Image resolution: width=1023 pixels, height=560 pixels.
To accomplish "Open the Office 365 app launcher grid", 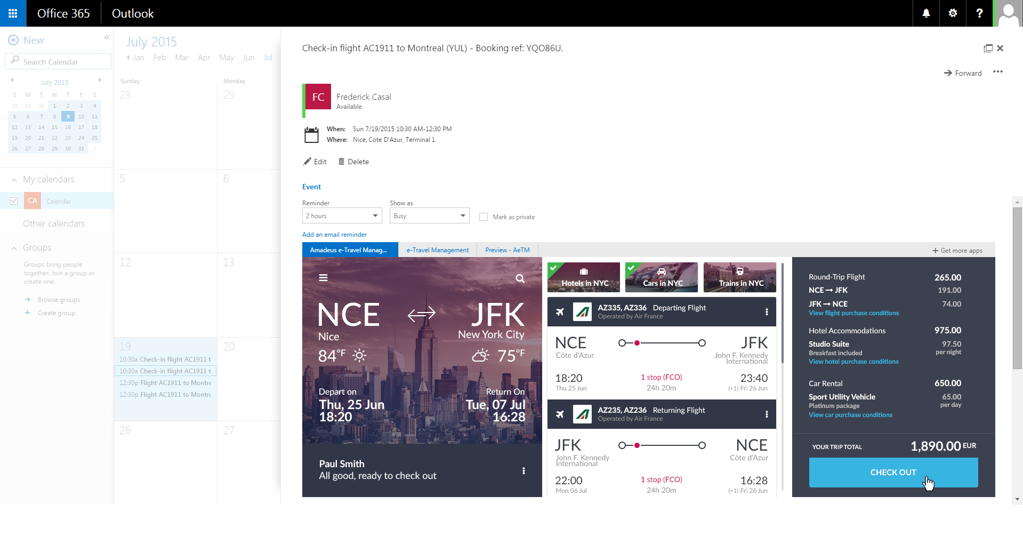I will pyautogui.click(x=13, y=13).
